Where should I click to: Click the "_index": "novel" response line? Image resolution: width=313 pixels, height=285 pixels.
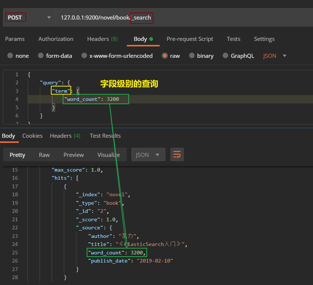[x=103, y=195]
